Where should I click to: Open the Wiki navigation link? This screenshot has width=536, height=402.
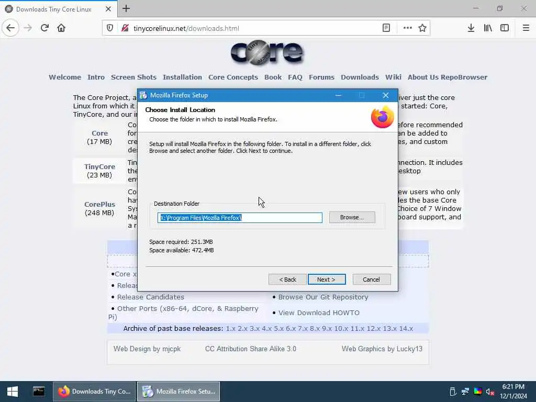(x=393, y=77)
